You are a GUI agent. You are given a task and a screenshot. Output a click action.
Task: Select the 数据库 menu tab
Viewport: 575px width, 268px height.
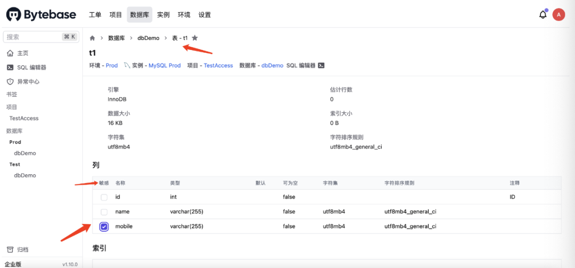[x=139, y=15]
